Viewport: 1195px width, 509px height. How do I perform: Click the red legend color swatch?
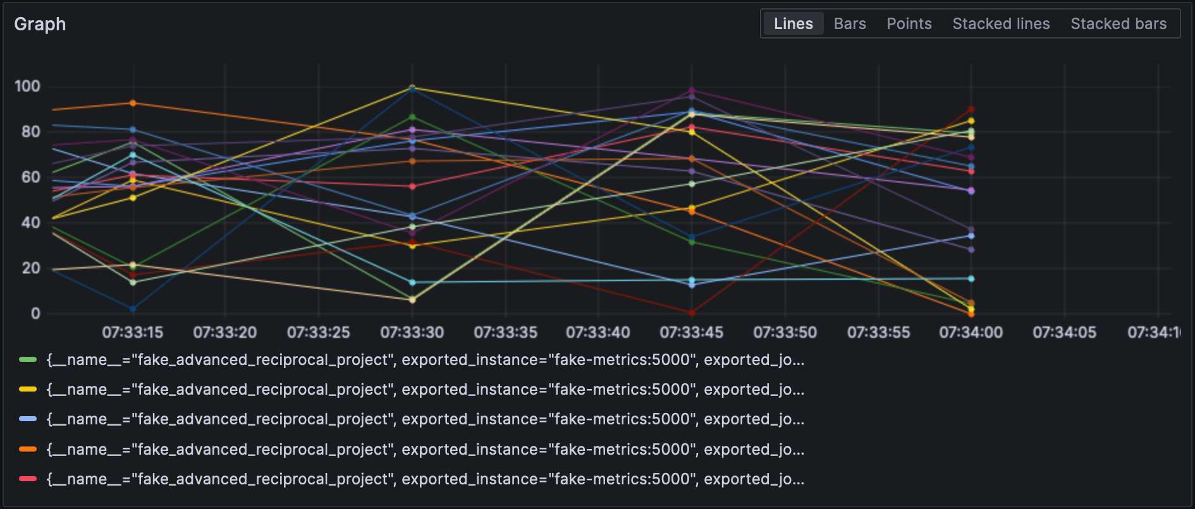point(28,479)
